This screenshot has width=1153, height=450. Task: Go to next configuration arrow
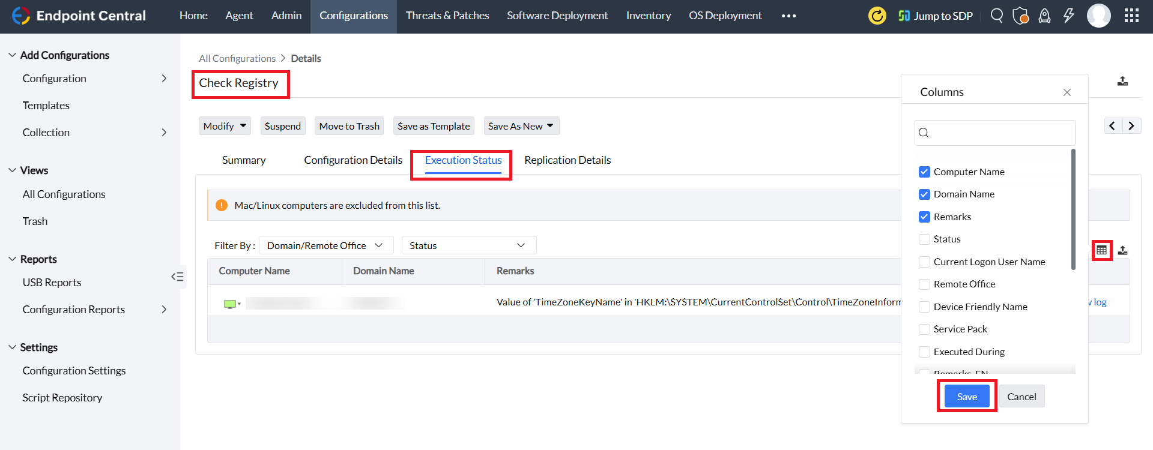pos(1131,125)
